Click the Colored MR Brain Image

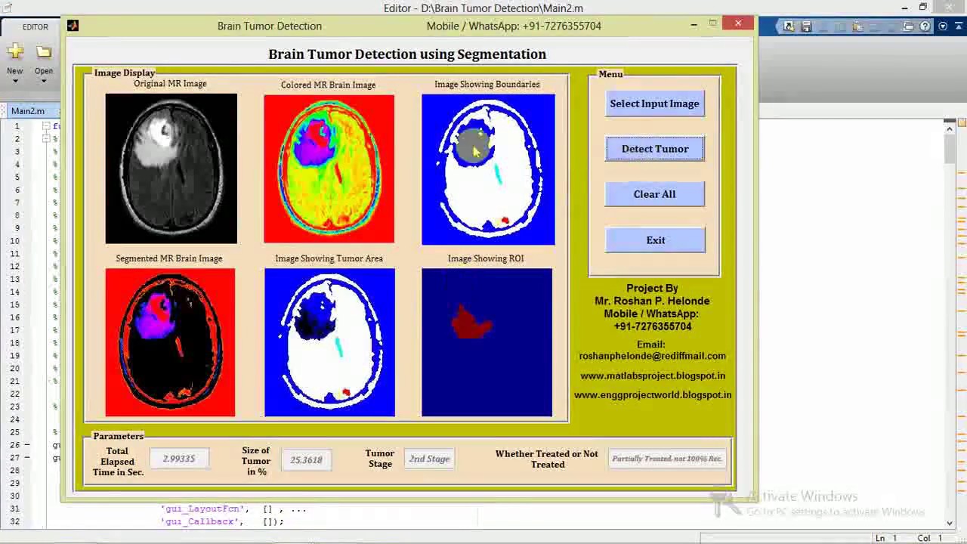(329, 168)
